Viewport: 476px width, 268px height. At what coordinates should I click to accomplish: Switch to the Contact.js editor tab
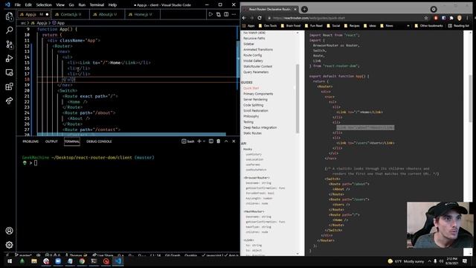pyautogui.click(x=71, y=14)
